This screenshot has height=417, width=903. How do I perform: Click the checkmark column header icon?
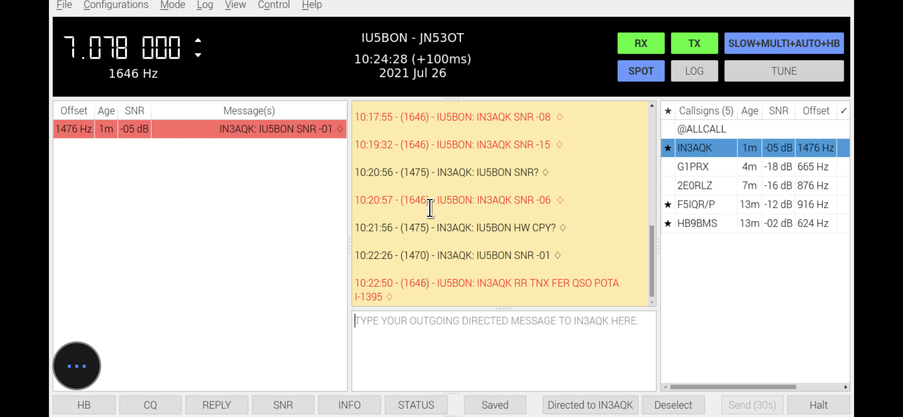843,111
